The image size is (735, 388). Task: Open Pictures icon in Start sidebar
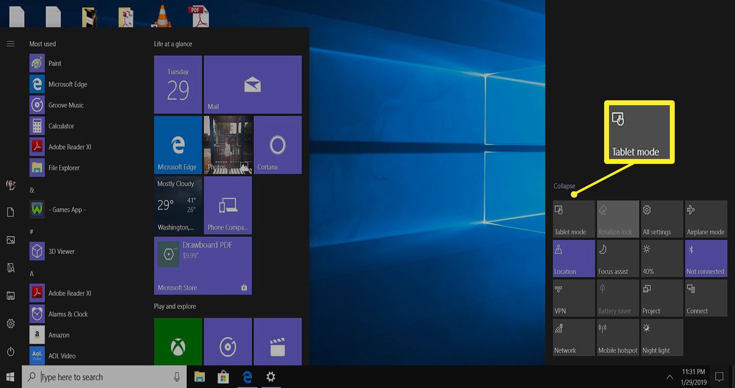click(10, 240)
